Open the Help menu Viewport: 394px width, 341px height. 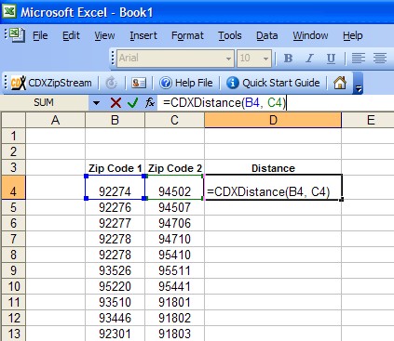click(x=352, y=35)
